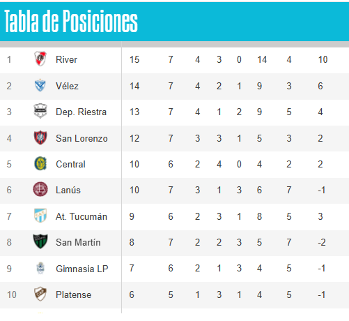Click the Tabla de Posiciones header
349x321 pixels.
coord(71,22)
